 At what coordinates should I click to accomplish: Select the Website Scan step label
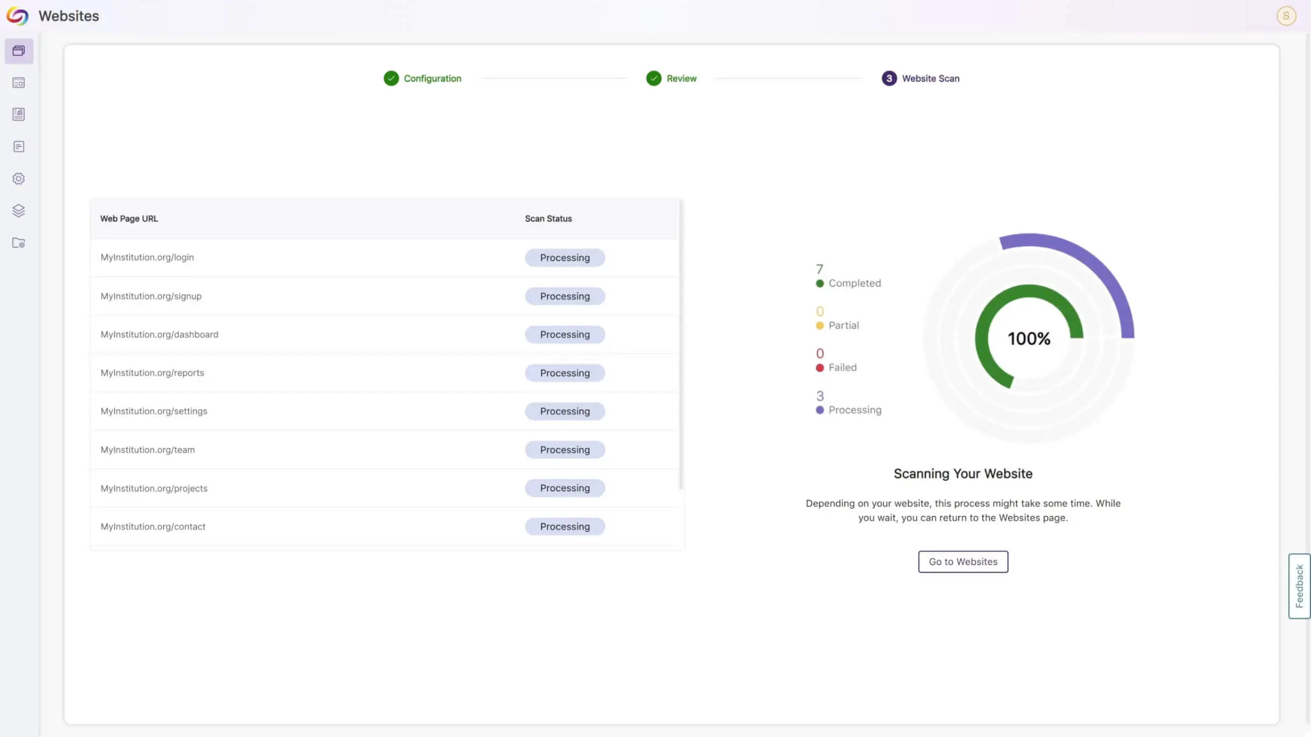(930, 79)
